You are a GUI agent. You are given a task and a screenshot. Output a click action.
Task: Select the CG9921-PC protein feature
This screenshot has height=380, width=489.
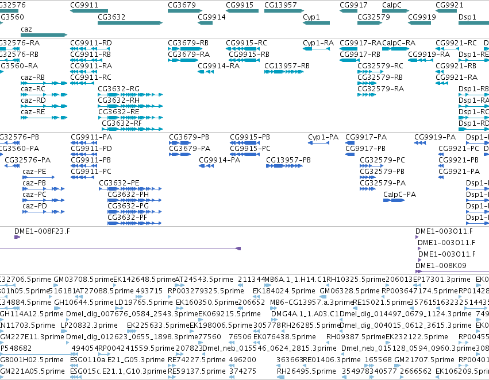[x=441, y=154]
